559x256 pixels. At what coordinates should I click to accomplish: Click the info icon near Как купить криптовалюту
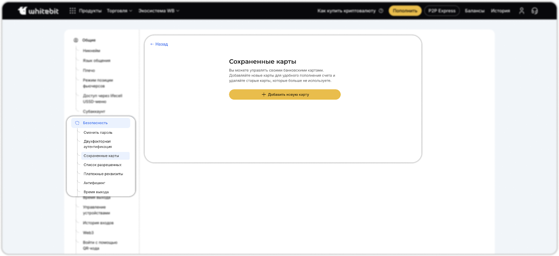point(381,11)
